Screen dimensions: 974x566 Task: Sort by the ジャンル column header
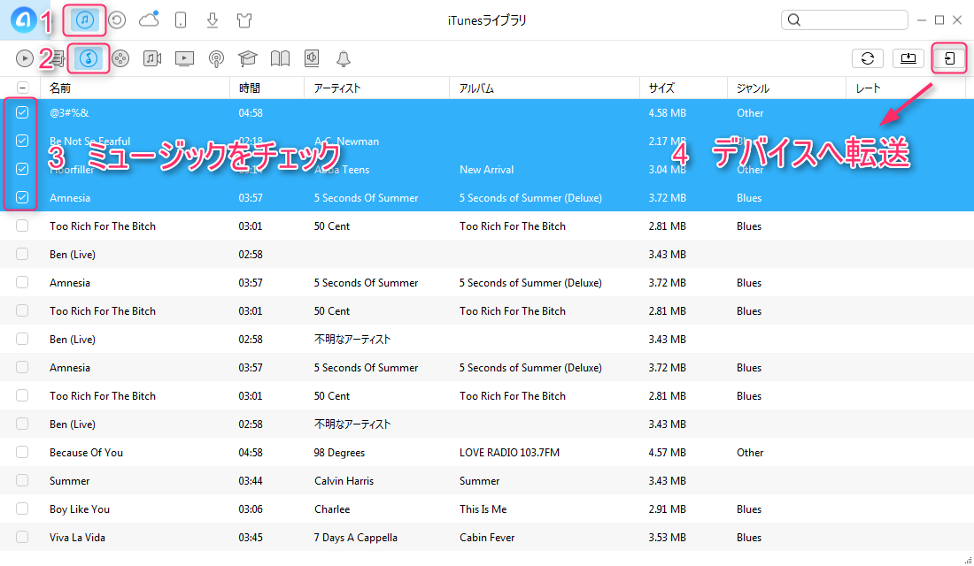pyautogui.click(x=787, y=88)
